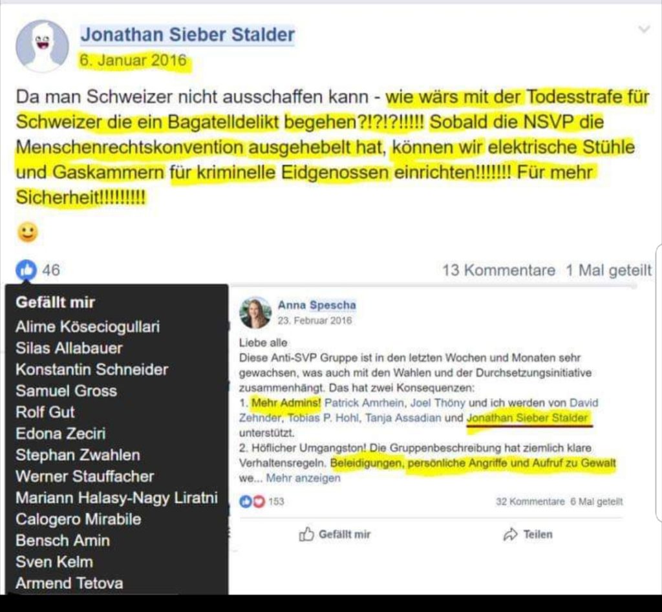Open the 6. Januar 2016 timestamp
The image size is (662, 612).
click(133, 60)
